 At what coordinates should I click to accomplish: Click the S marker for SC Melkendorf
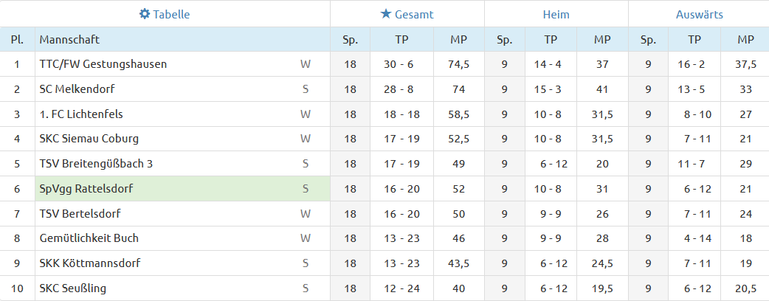point(306,89)
